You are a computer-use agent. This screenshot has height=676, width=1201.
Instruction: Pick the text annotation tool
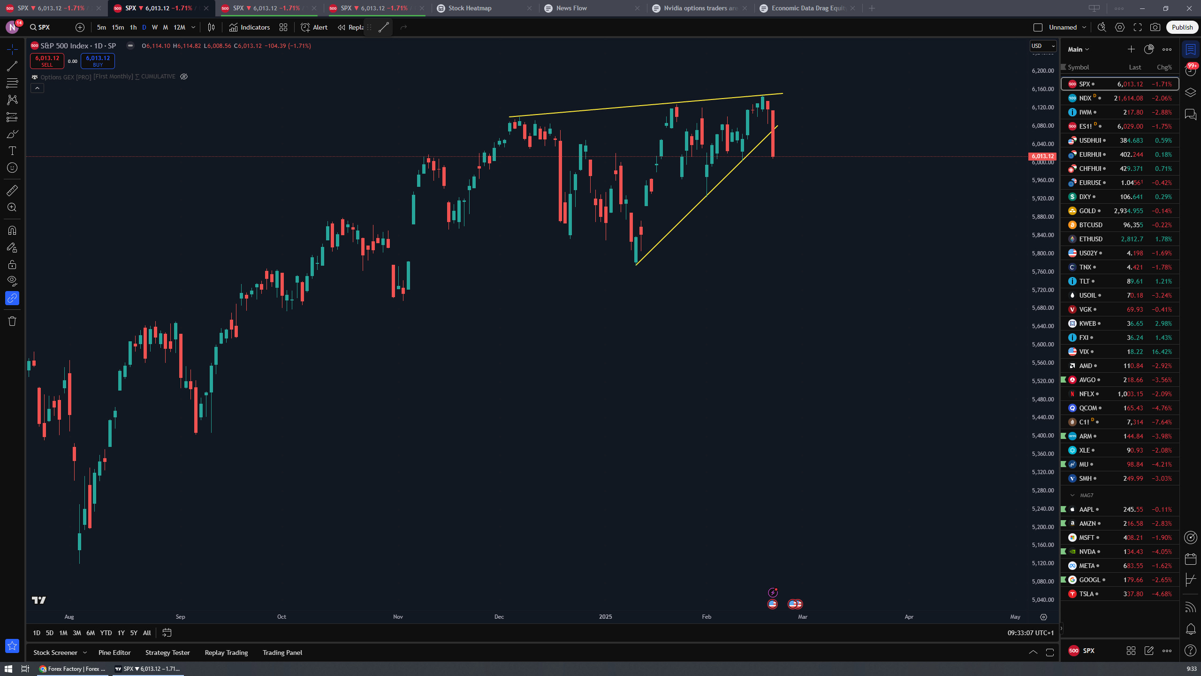12,151
